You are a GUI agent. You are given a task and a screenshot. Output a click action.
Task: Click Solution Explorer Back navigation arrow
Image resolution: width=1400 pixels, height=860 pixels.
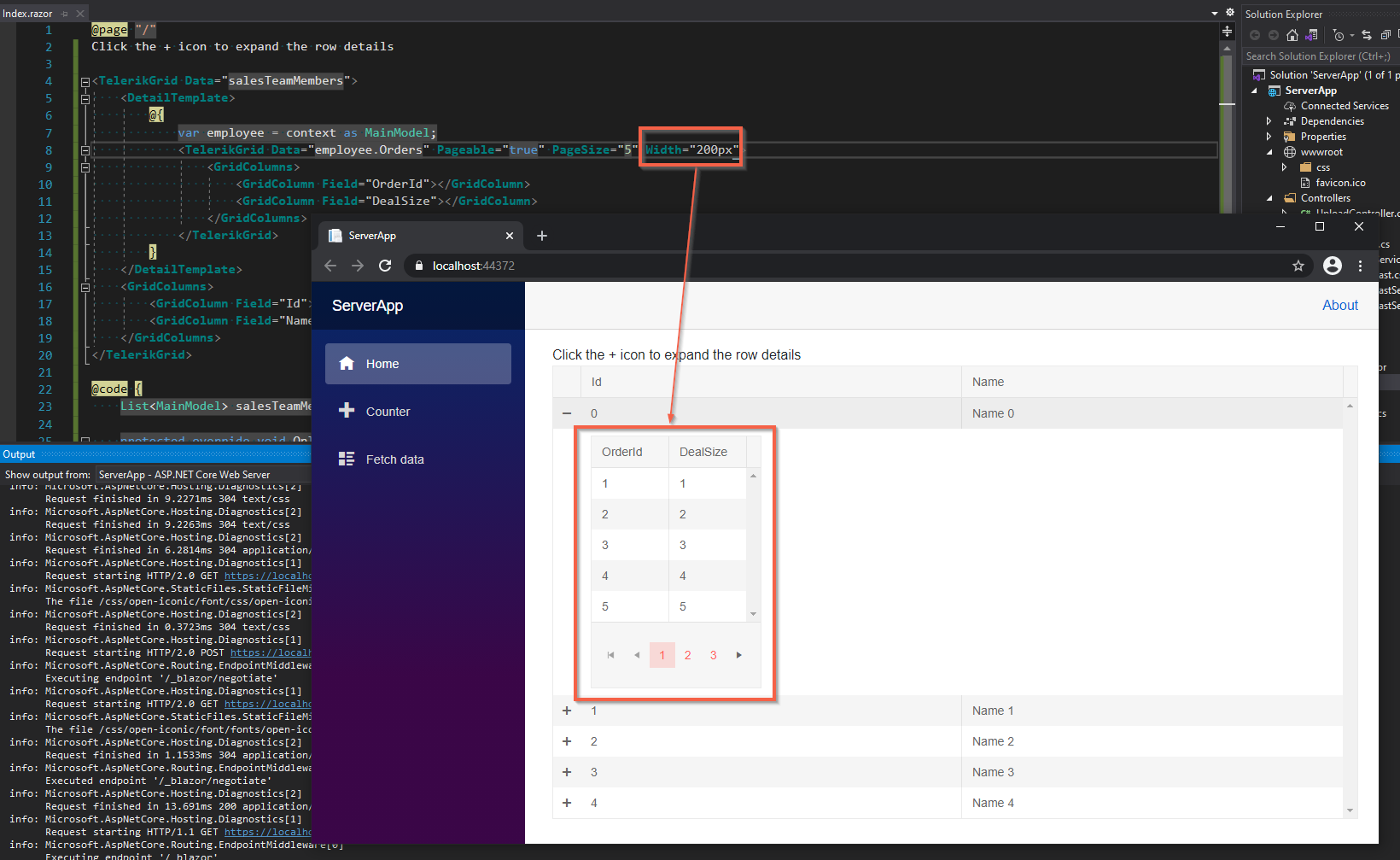(1255, 35)
